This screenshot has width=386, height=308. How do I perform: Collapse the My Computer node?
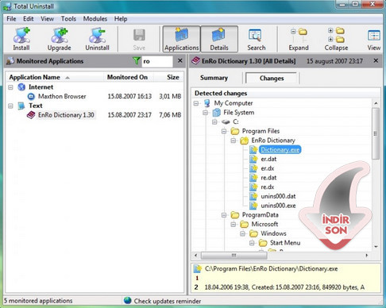tap(196, 103)
